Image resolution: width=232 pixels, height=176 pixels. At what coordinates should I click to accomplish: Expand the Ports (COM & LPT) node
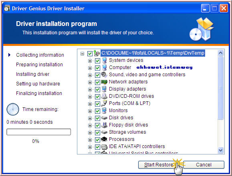pos(90,104)
